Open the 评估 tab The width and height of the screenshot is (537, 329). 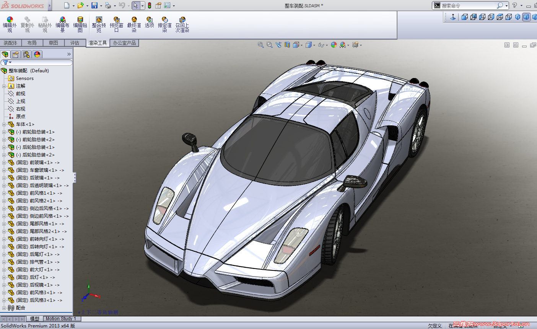(75, 43)
